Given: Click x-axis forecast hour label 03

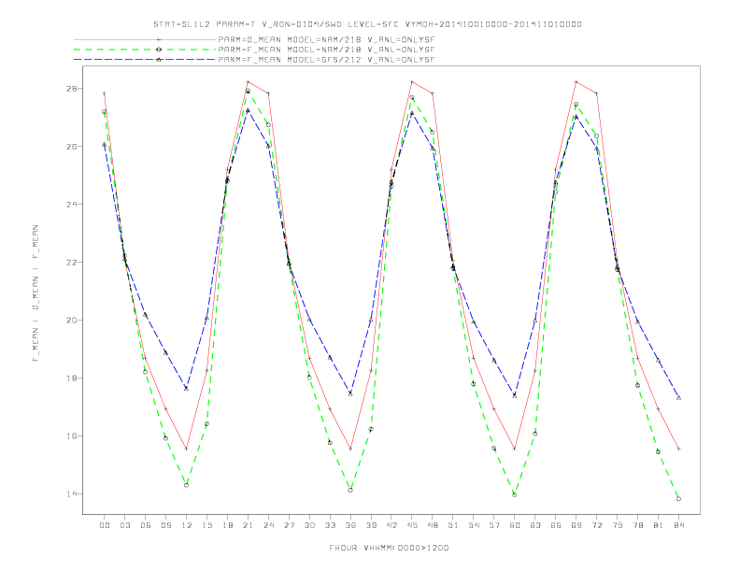Looking at the screenshot, I should point(124,525).
